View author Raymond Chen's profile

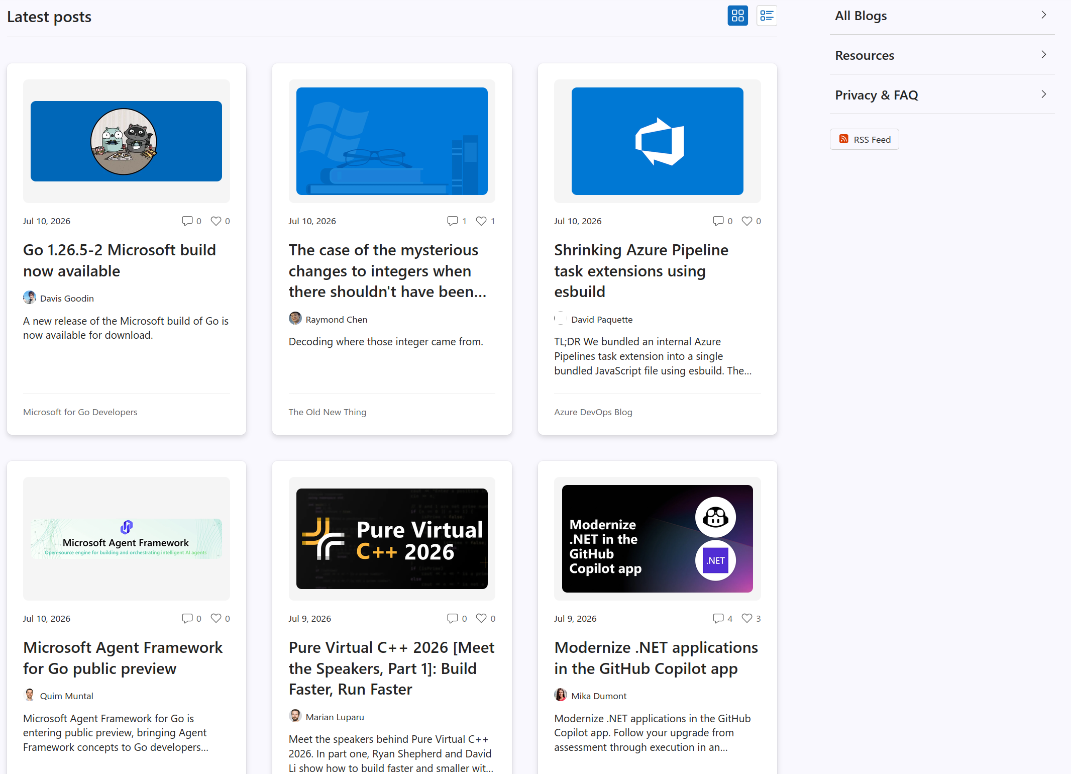[336, 319]
